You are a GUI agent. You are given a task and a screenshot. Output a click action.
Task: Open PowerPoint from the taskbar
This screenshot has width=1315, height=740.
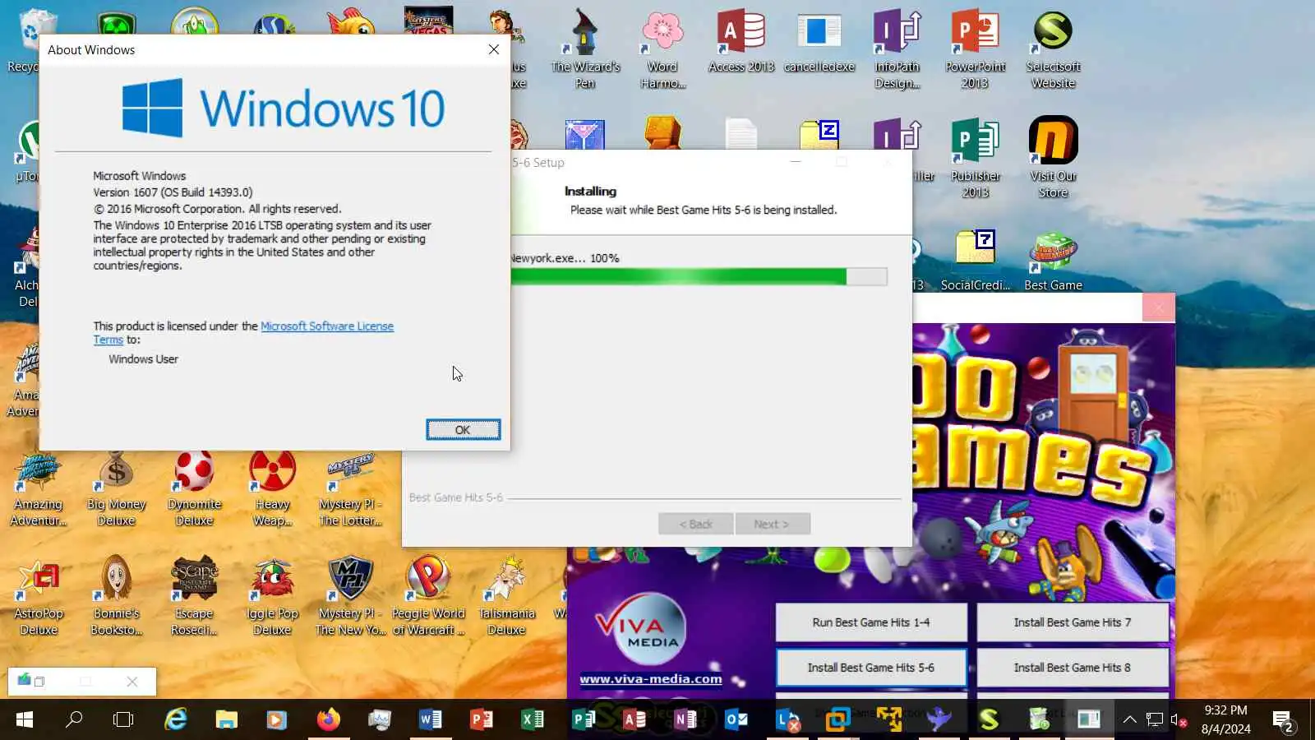pos(481,720)
